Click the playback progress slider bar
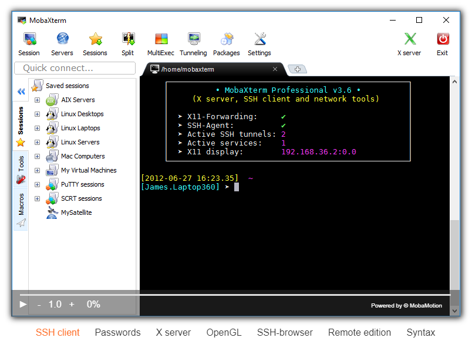 coord(235,295)
